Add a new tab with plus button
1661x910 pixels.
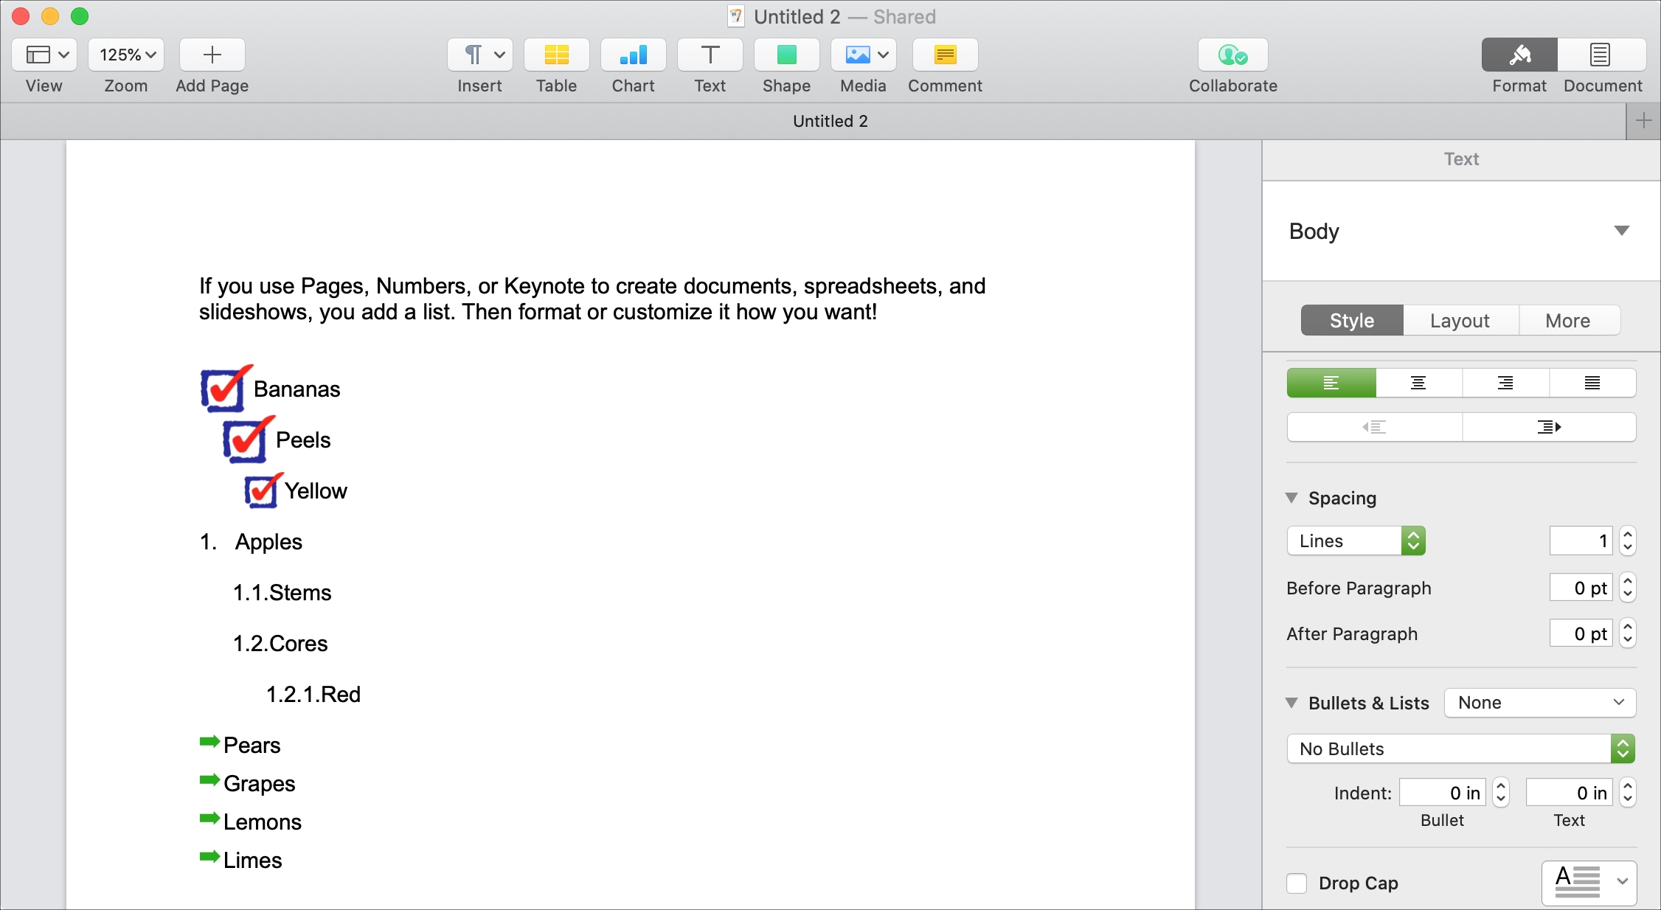pyautogui.click(x=1643, y=121)
